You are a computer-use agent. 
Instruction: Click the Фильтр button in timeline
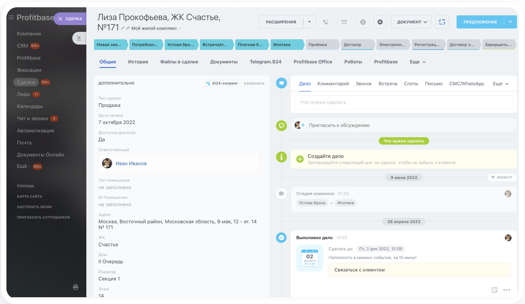(502, 178)
